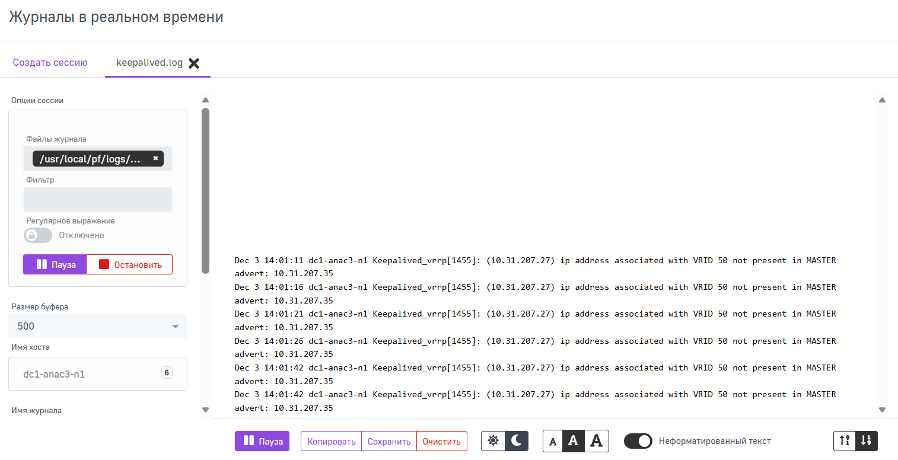Switch to light theme sun icon
898x460 pixels.
[493, 441]
